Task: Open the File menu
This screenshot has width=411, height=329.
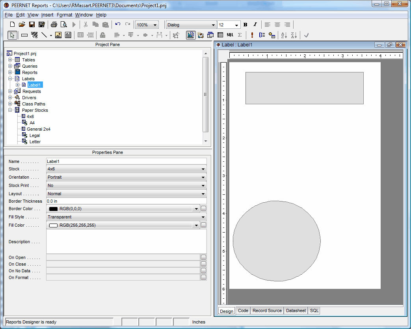Action: (9, 15)
